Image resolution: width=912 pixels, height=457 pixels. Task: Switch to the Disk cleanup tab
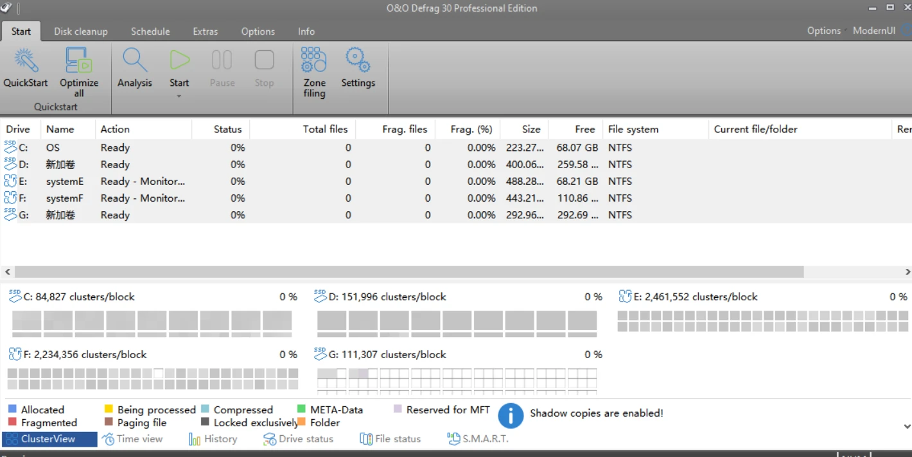[x=80, y=31]
